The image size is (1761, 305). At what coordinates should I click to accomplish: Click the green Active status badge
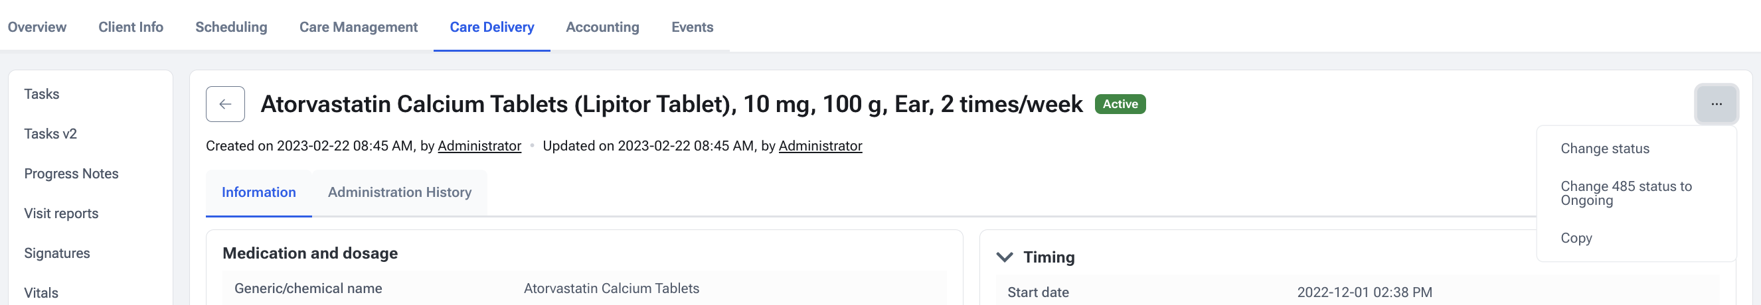tap(1120, 104)
